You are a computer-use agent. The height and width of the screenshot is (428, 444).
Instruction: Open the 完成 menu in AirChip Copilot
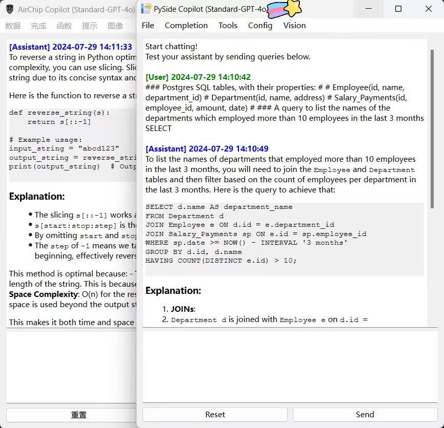click(38, 26)
